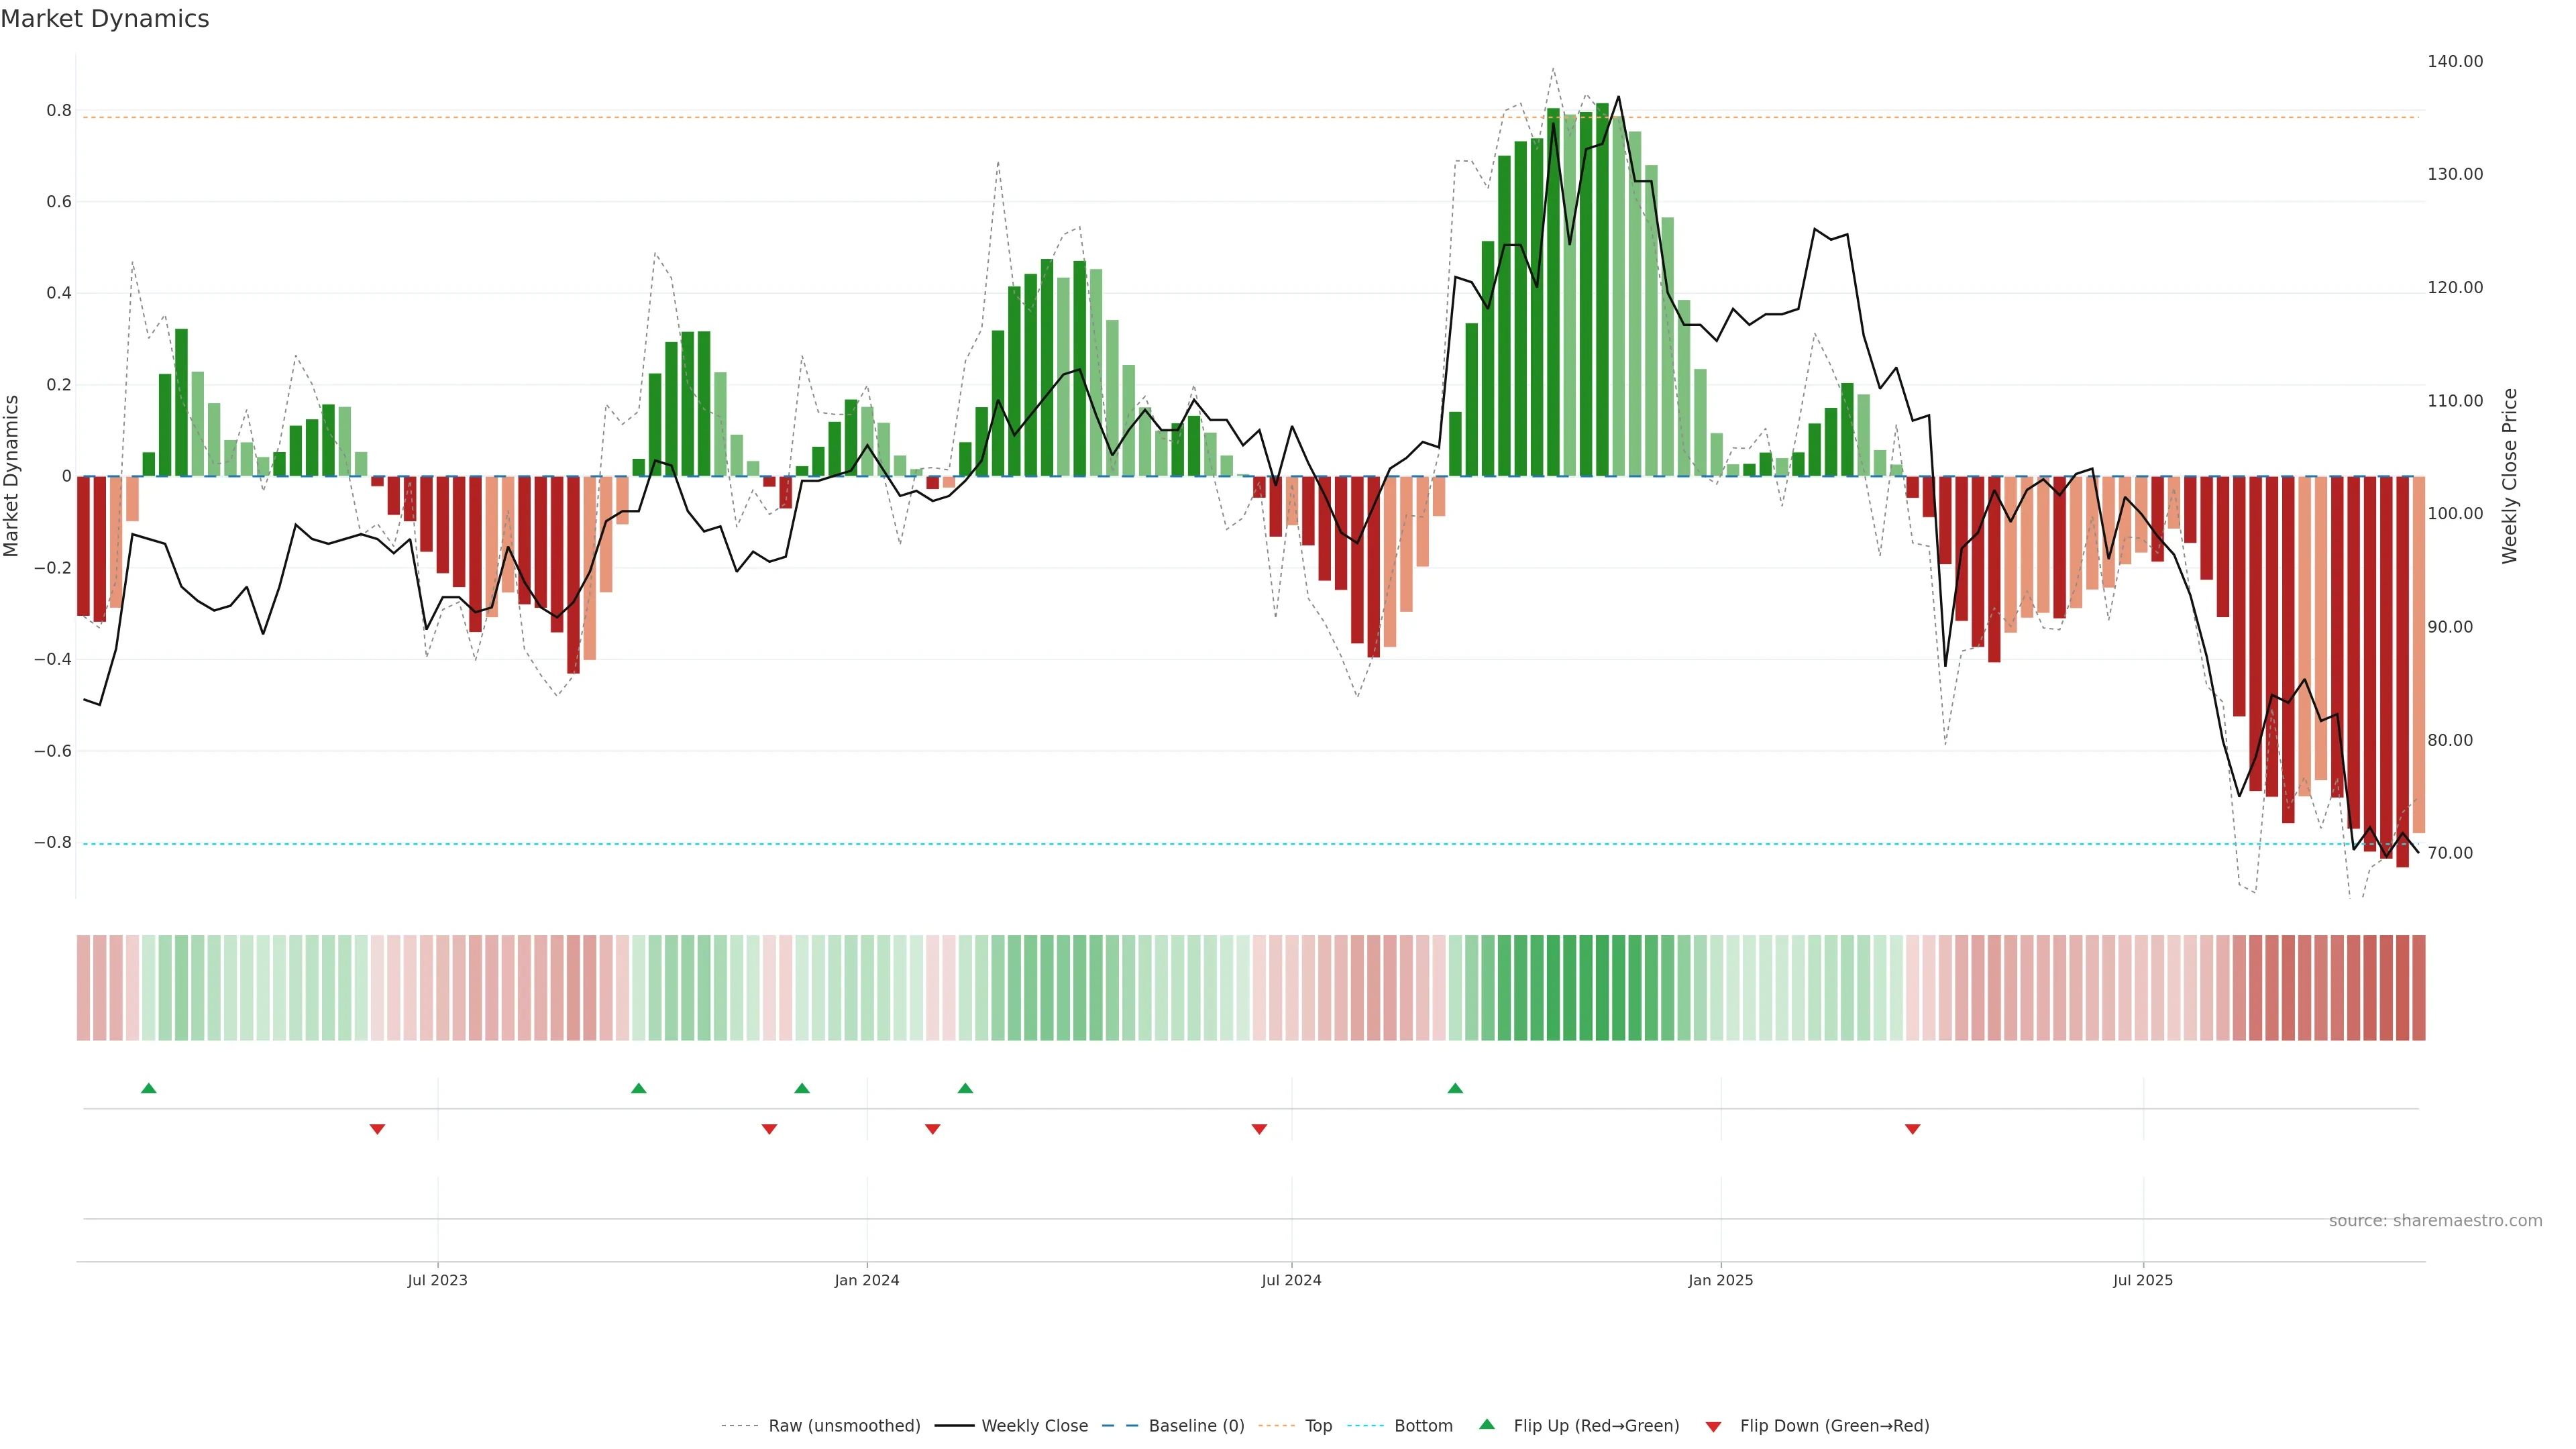Click the first red Flip Down triangle marker

click(x=377, y=1129)
